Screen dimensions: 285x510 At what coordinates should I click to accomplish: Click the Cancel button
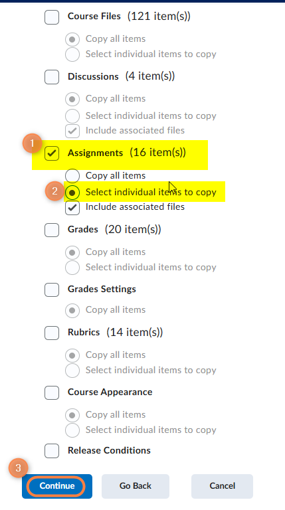(x=222, y=486)
